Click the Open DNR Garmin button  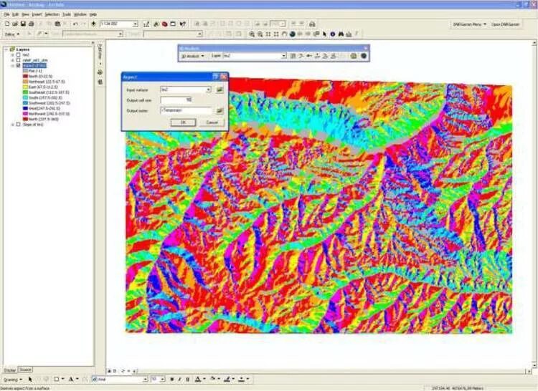[506, 24]
